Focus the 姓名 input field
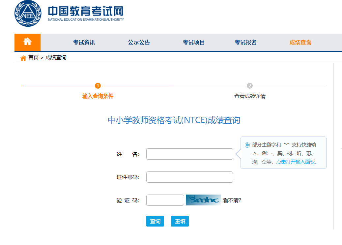This screenshot has width=342, height=245. (189, 154)
